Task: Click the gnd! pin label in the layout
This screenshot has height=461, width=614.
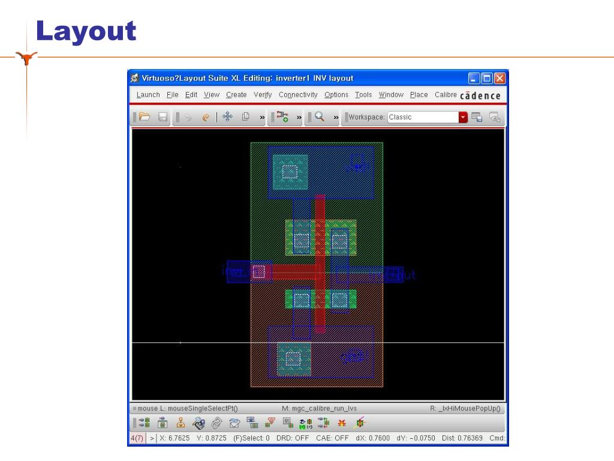Action: 354,356
